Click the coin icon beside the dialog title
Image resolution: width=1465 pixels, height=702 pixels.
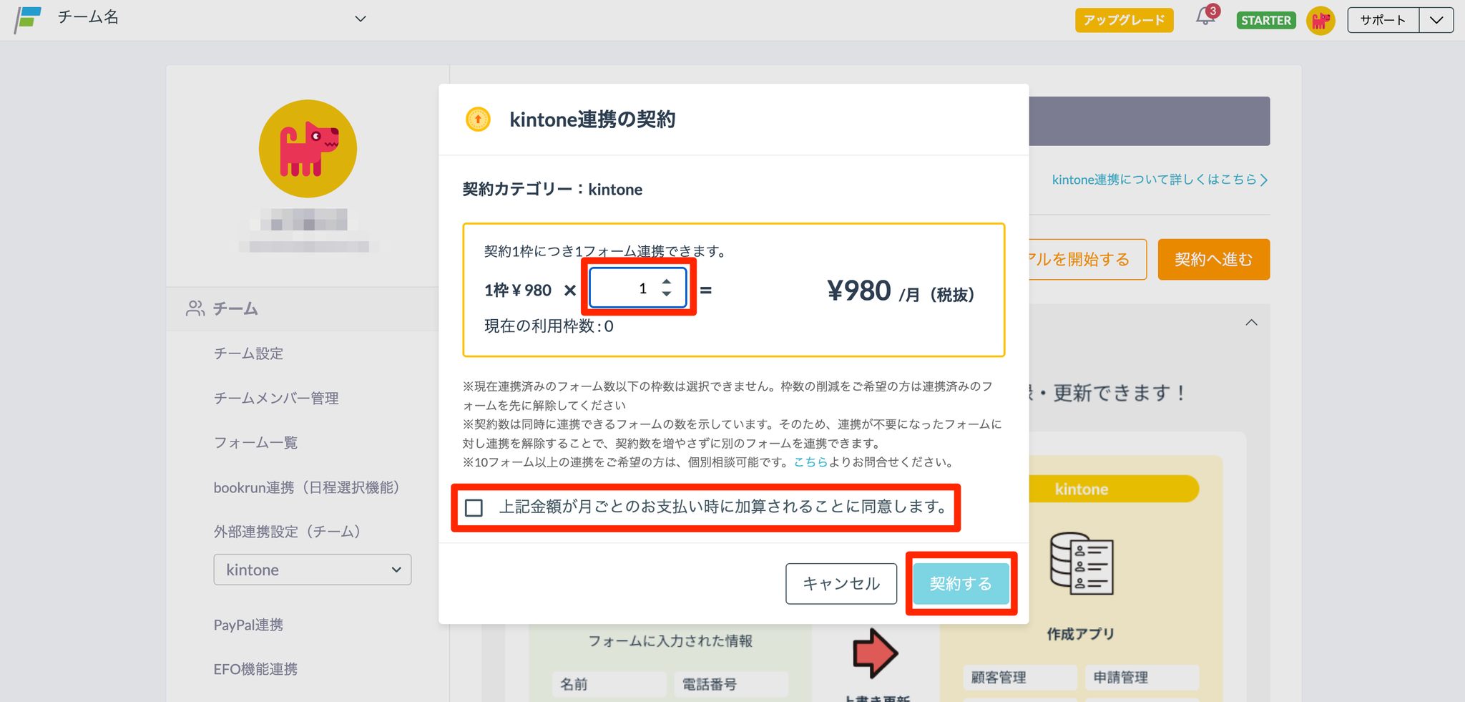[x=478, y=119]
